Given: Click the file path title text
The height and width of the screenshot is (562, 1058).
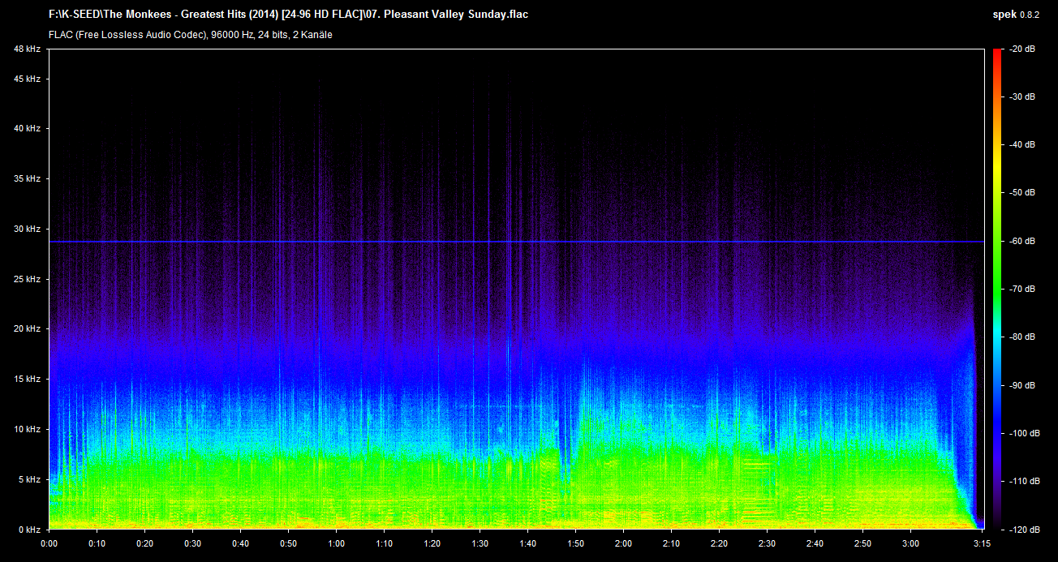Looking at the screenshot, I should (x=288, y=15).
